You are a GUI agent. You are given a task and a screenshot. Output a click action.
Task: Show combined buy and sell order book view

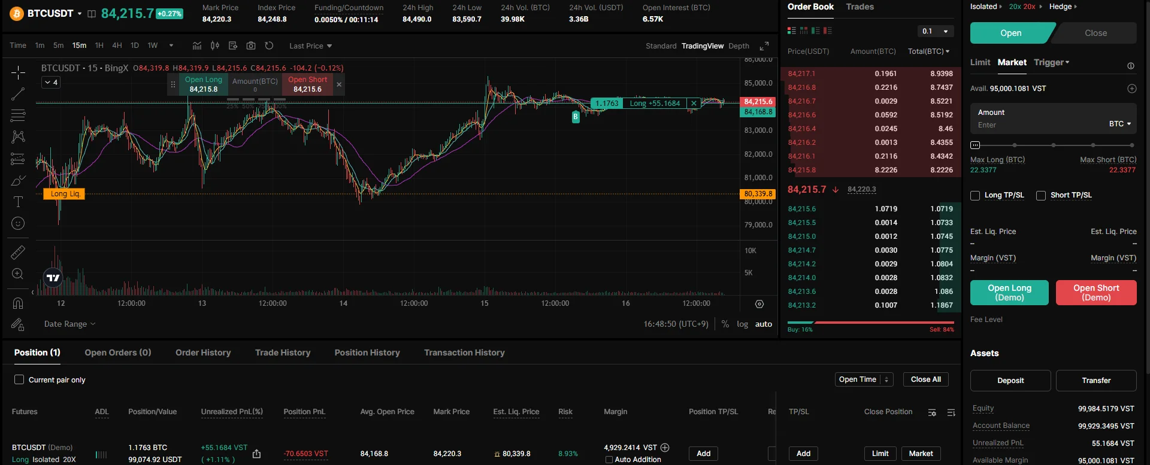[x=792, y=31]
